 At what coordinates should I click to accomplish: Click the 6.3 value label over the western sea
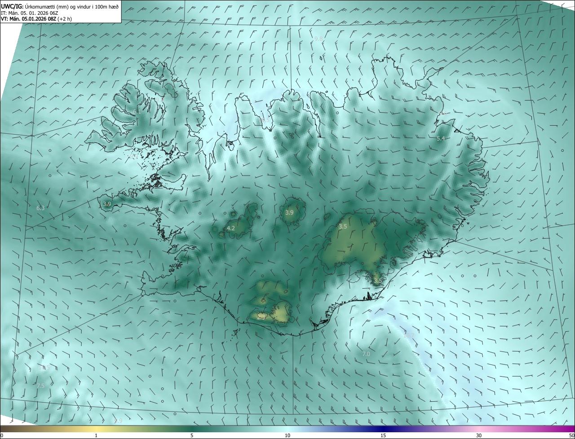click(x=40, y=208)
